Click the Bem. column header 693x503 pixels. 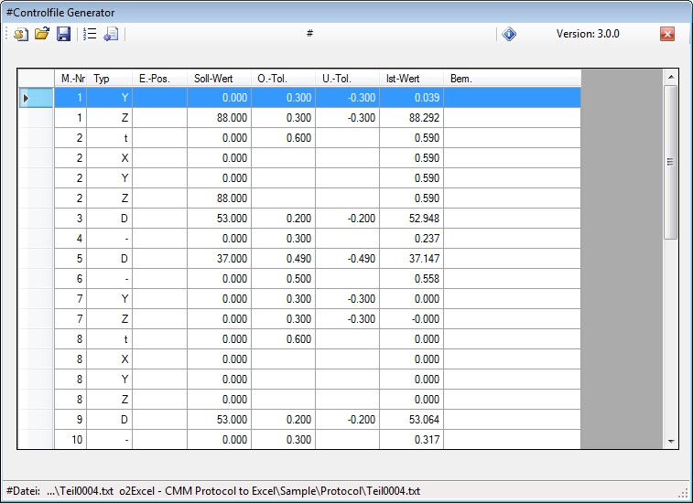point(513,78)
